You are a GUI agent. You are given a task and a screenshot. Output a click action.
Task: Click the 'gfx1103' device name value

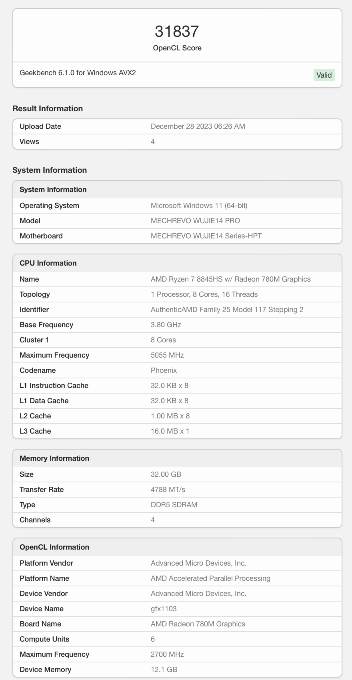coord(164,609)
